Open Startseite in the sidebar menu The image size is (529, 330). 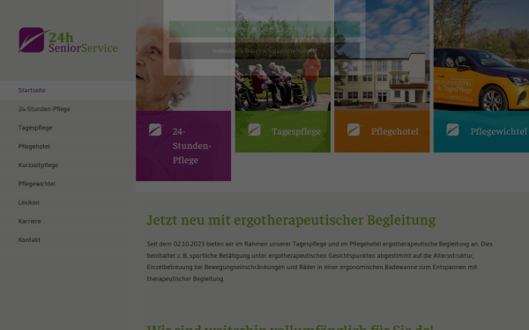[x=68, y=91]
